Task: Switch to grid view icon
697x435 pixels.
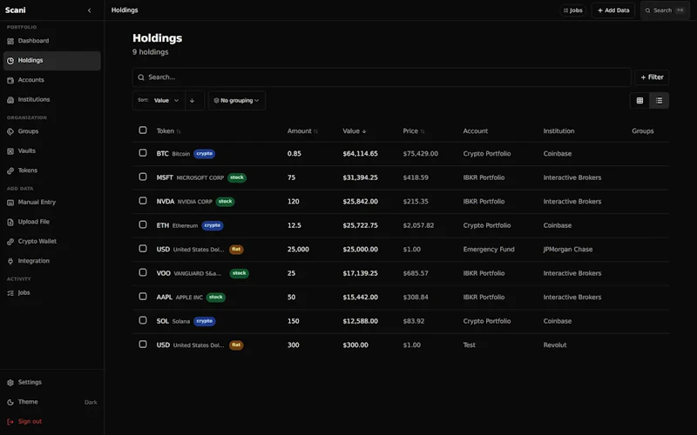Action: coord(639,100)
